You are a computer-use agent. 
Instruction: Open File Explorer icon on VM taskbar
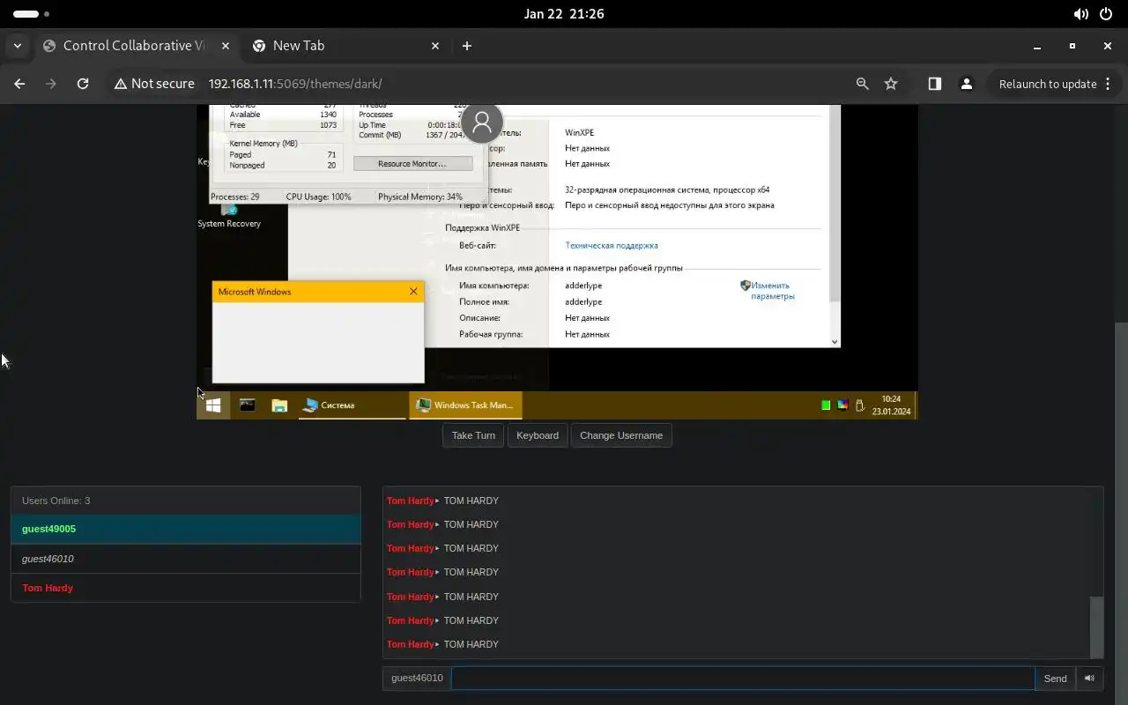[x=279, y=405]
